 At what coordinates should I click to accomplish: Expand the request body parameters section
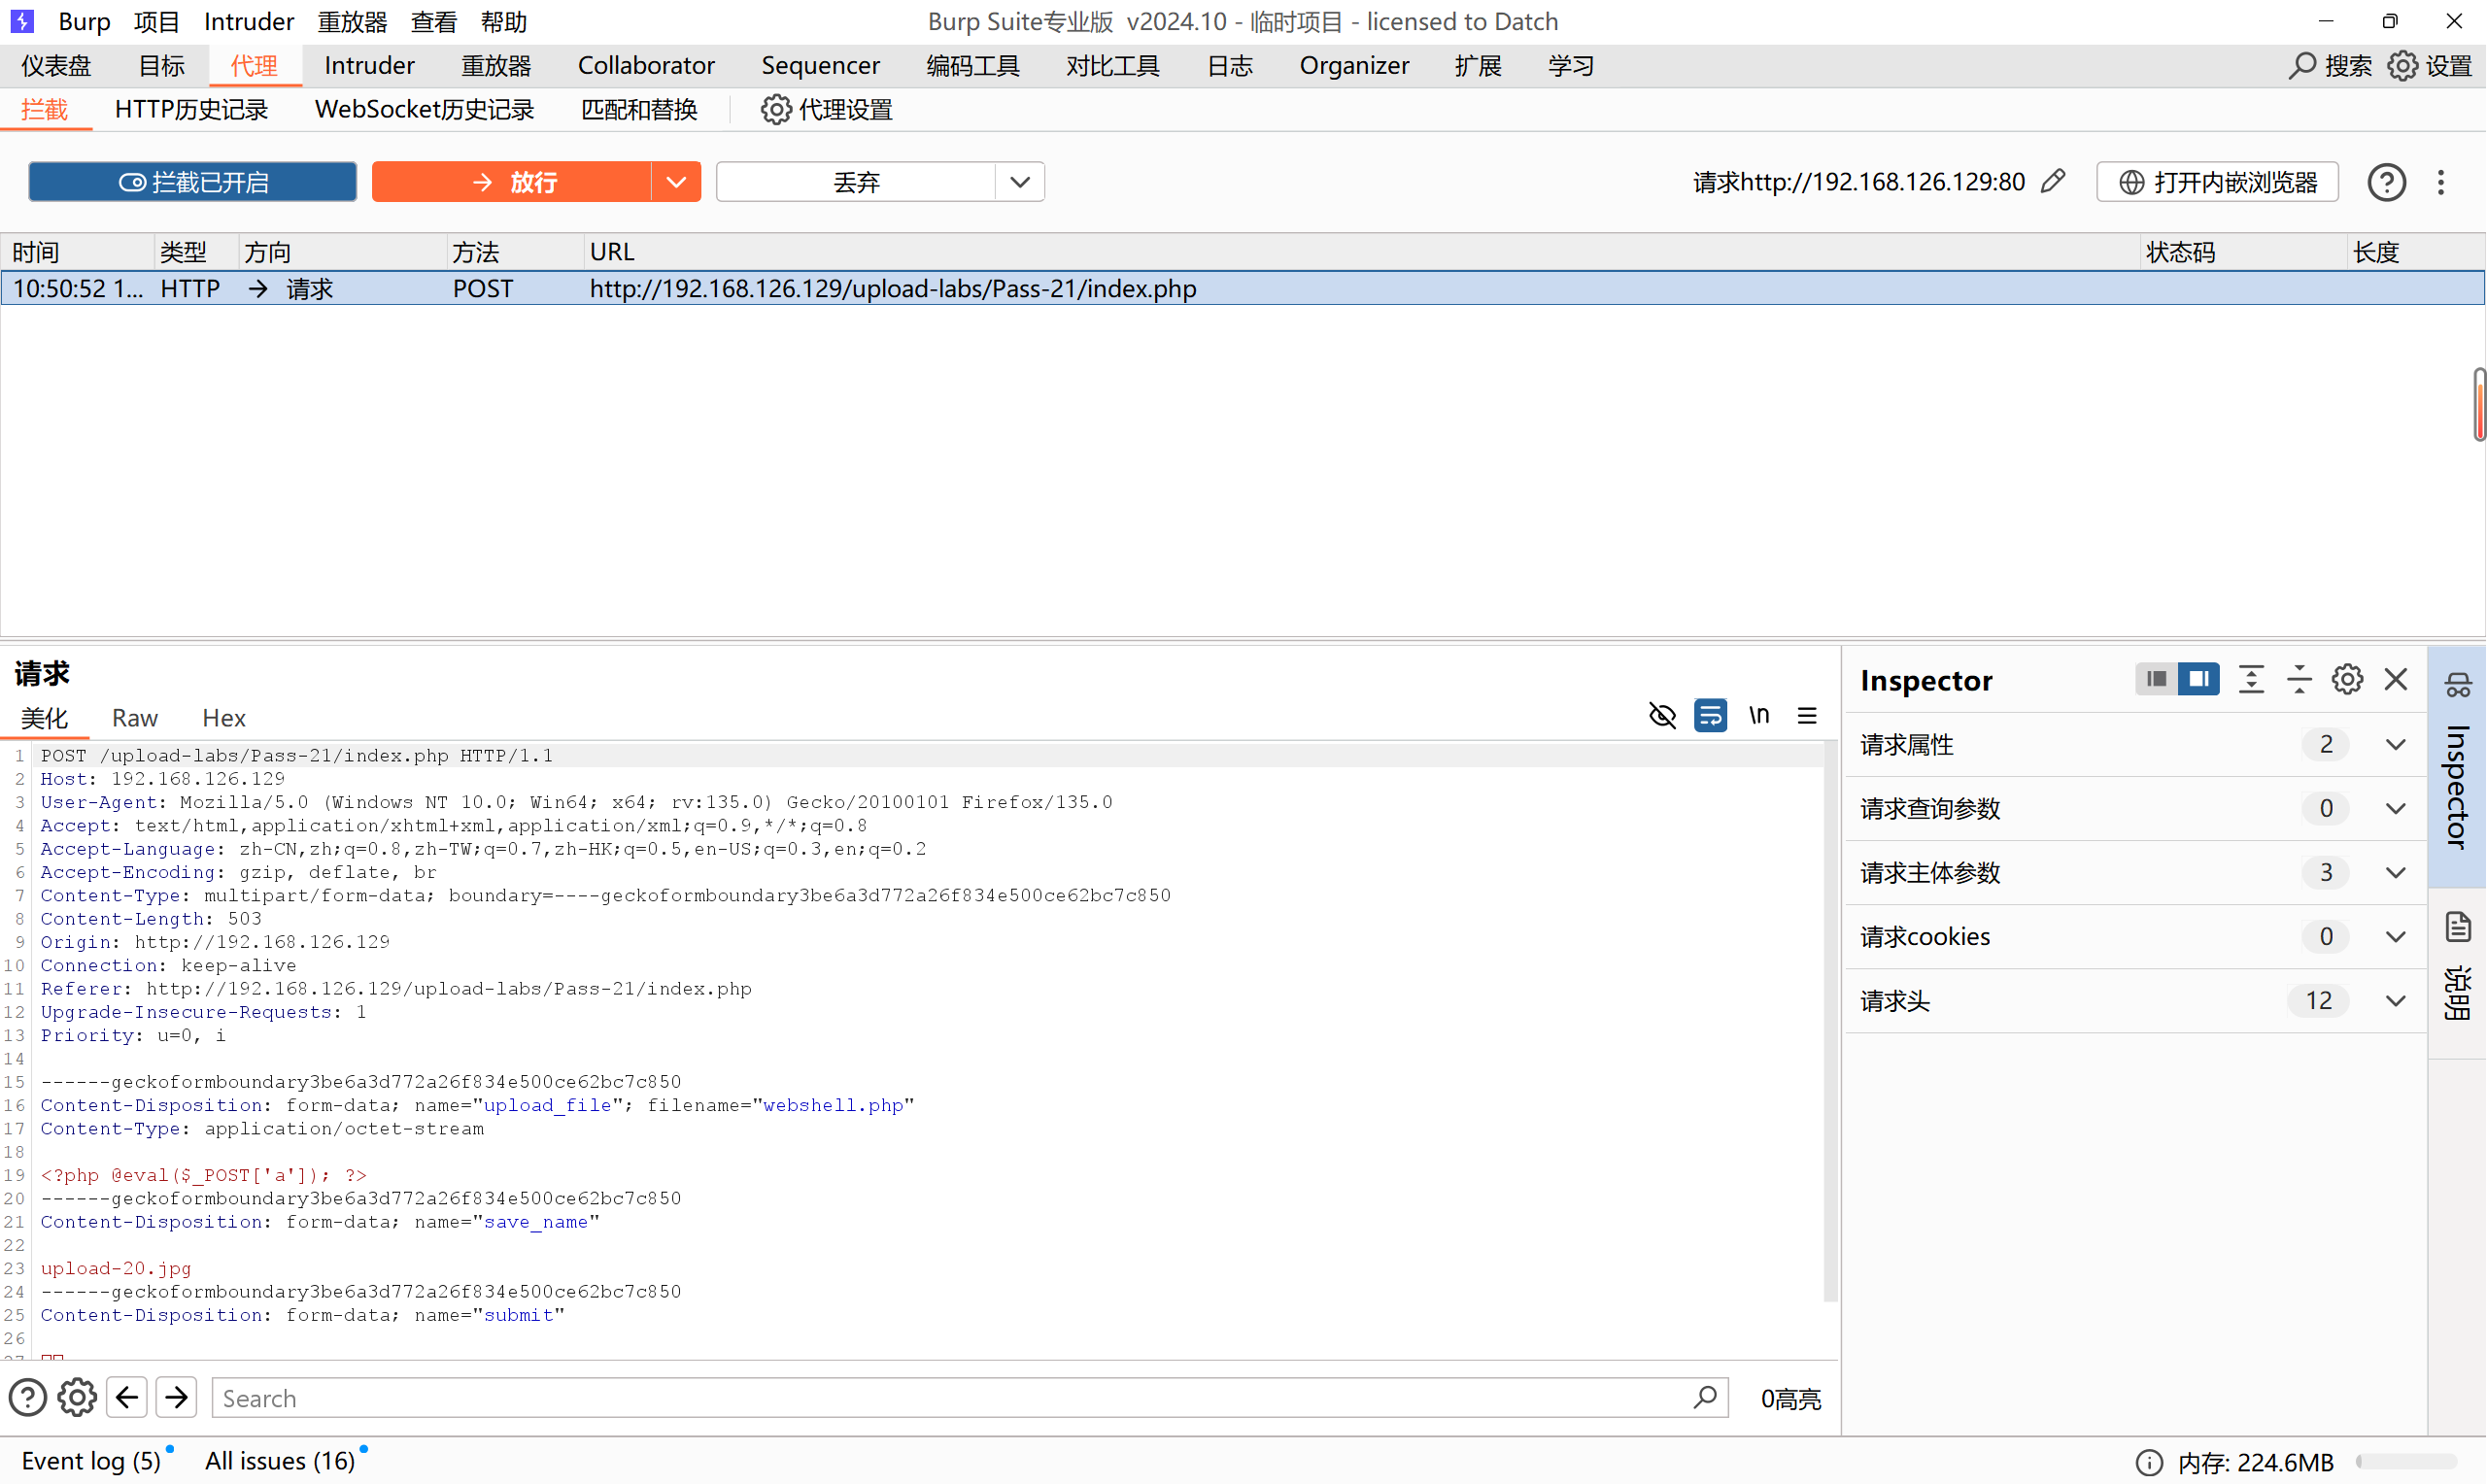tap(2395, 872)
